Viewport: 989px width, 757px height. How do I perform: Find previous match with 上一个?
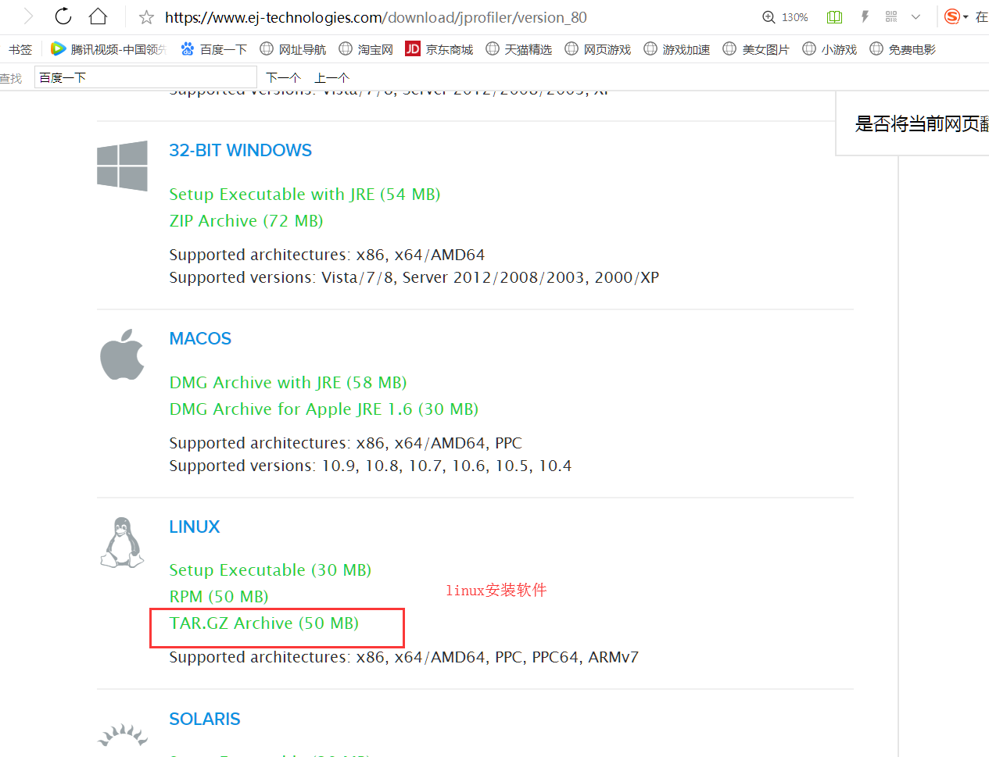coord(331,77)
